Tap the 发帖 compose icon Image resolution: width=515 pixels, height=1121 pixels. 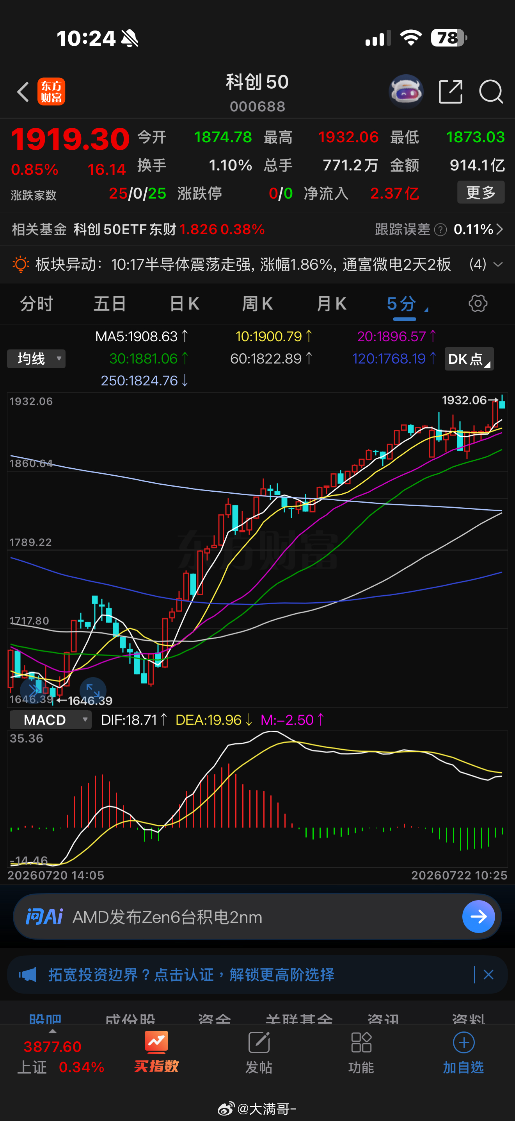click(x=259, y=1042)
